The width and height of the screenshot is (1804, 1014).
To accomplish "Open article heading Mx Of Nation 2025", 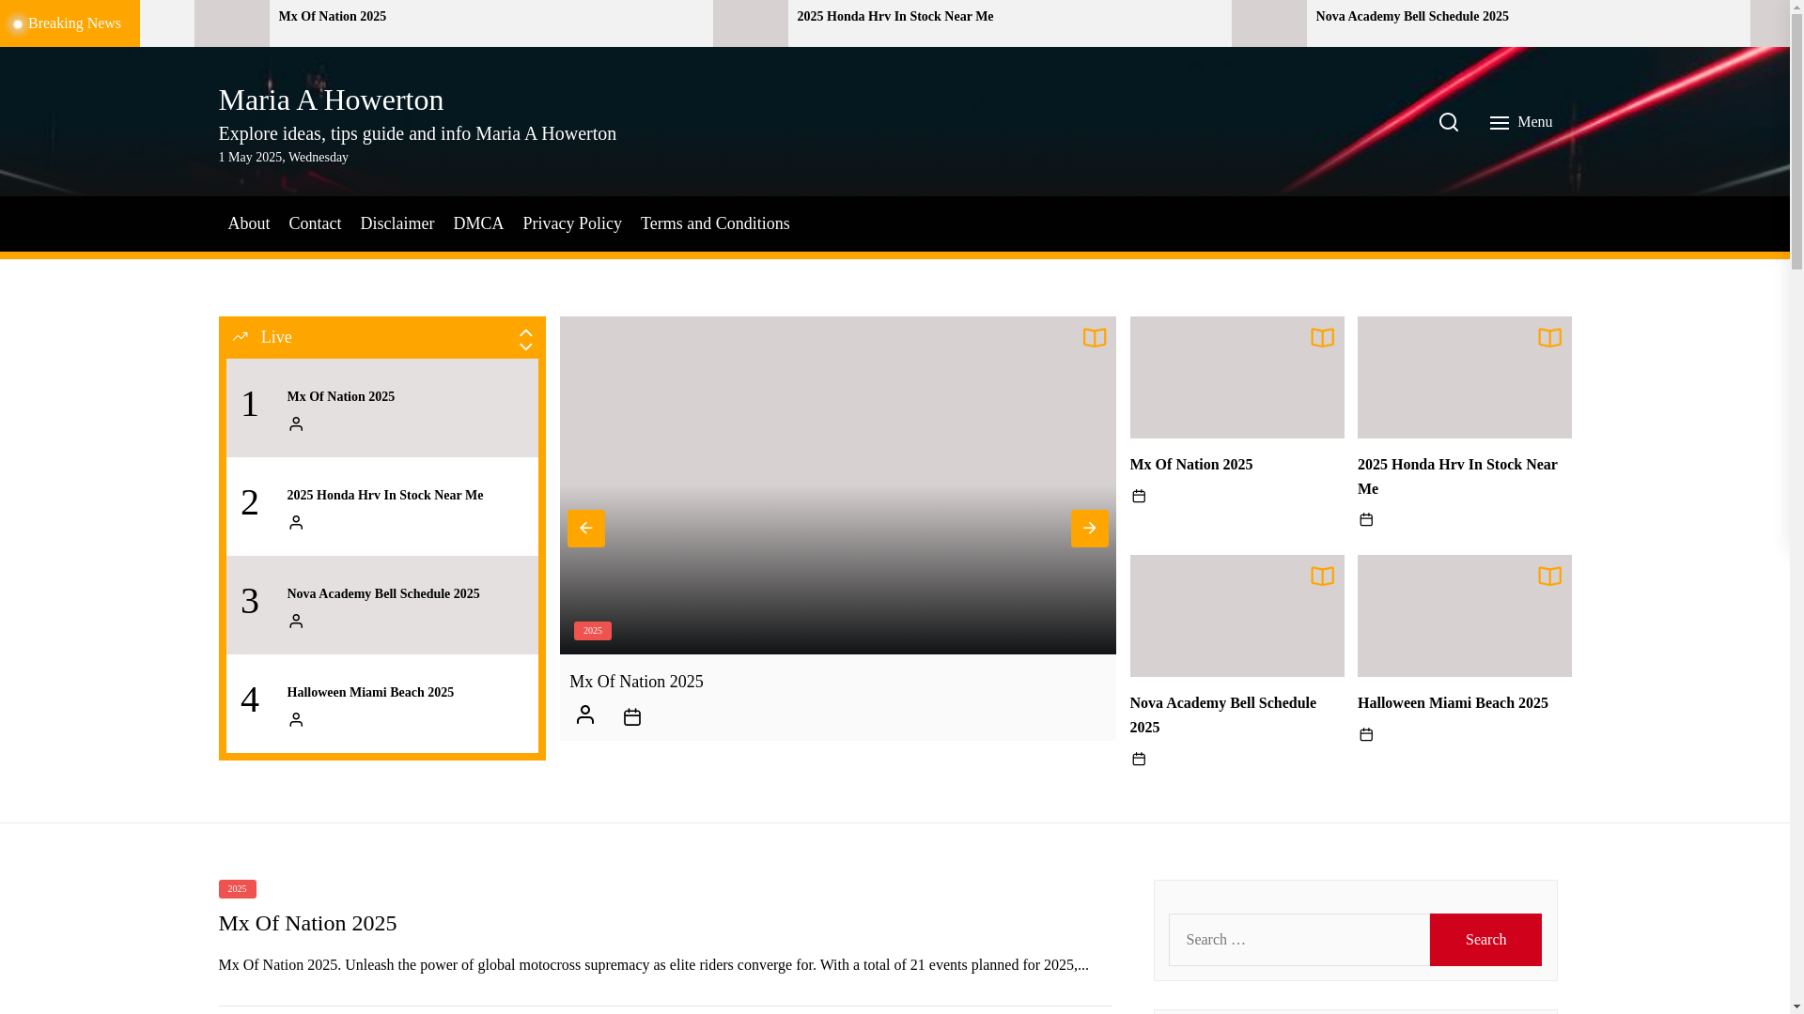I will tap(307, 923).
